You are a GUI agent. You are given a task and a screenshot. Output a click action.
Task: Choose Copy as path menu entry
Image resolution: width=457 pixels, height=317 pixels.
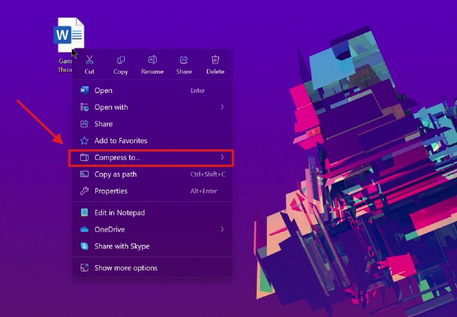point(115,174)
